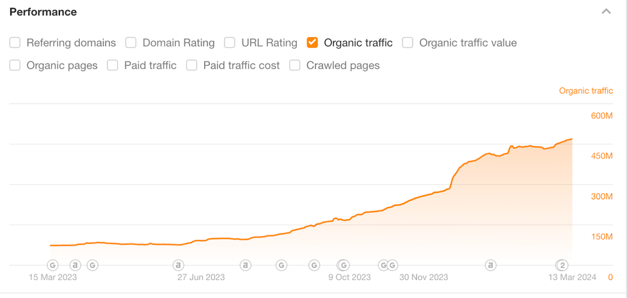Click the 'a' marker above 27 Jun 2023
This screenshot has height=298, width=627.
pos(179,265)
